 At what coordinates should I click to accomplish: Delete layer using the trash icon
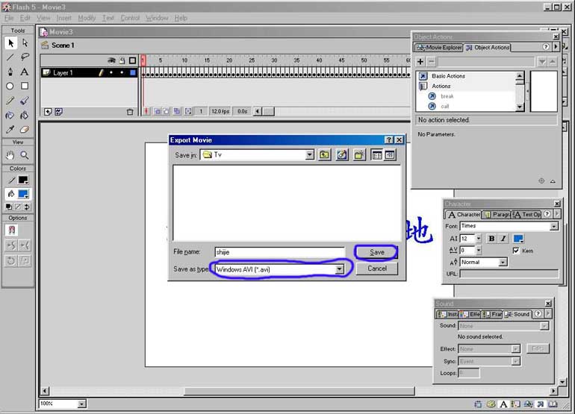click(129, 111)
